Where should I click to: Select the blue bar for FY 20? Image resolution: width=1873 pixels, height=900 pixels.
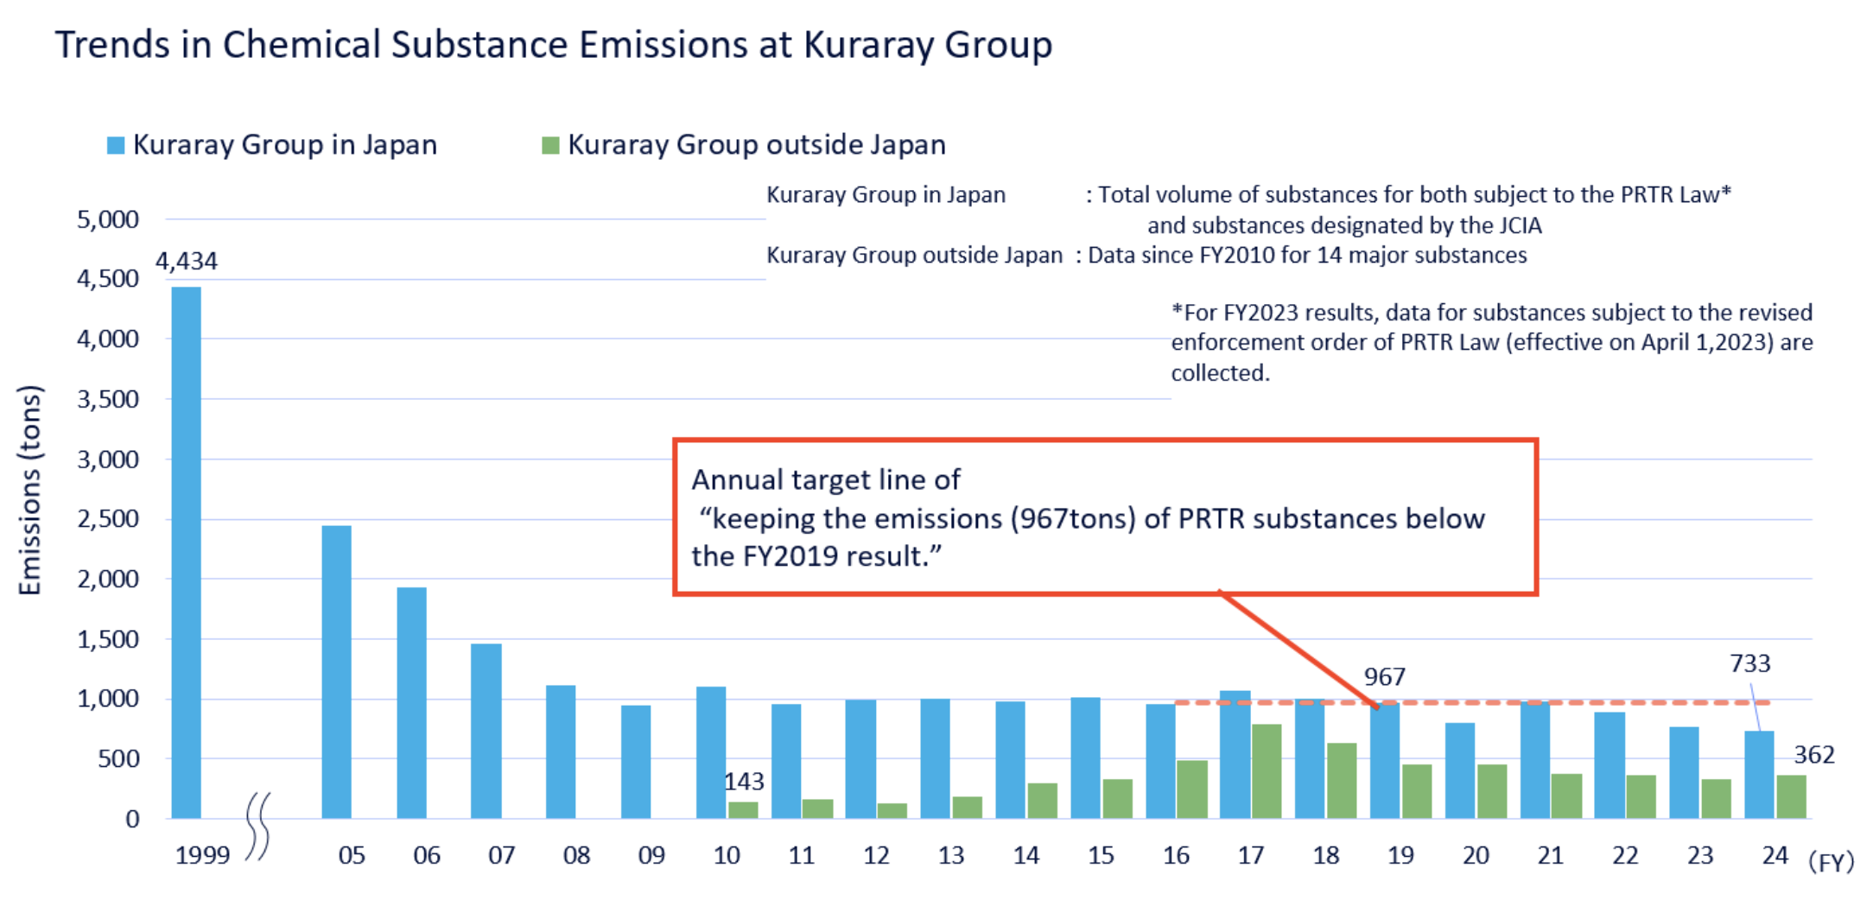point(1460,770)
